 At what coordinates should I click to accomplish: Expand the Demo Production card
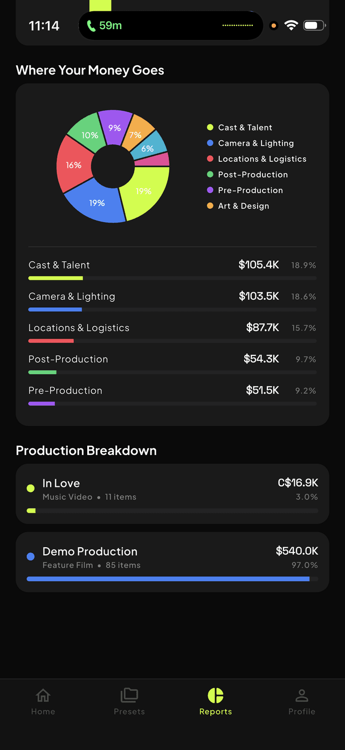pyautogui.click(x=172, y=561)
